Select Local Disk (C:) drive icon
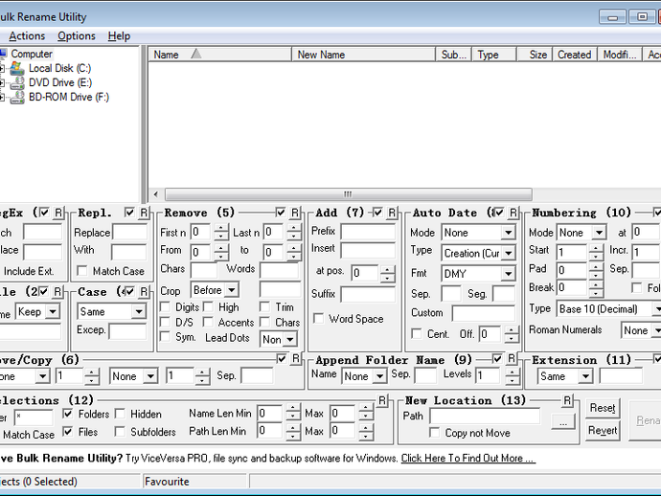Image resolution: width=661 pixels, height=496 pixels. coord(17,68)
